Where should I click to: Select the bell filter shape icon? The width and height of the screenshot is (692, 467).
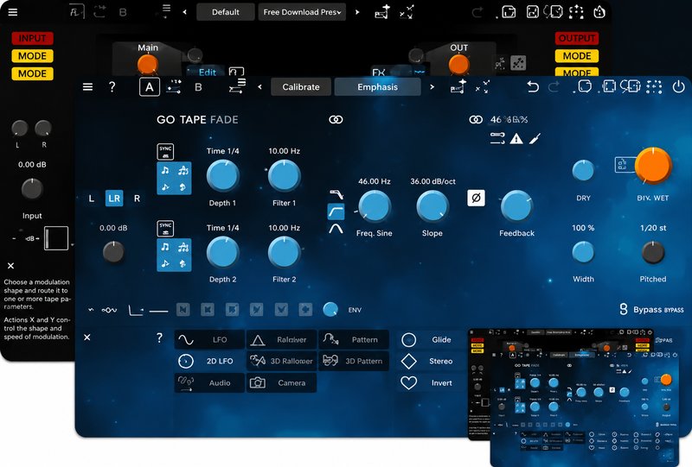click(x=336, y=229)
